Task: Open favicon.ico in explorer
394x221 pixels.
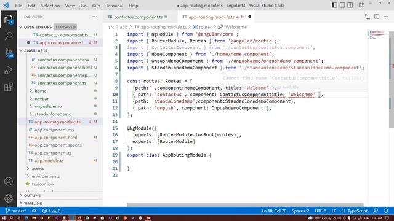Action: tap(42, 184)
